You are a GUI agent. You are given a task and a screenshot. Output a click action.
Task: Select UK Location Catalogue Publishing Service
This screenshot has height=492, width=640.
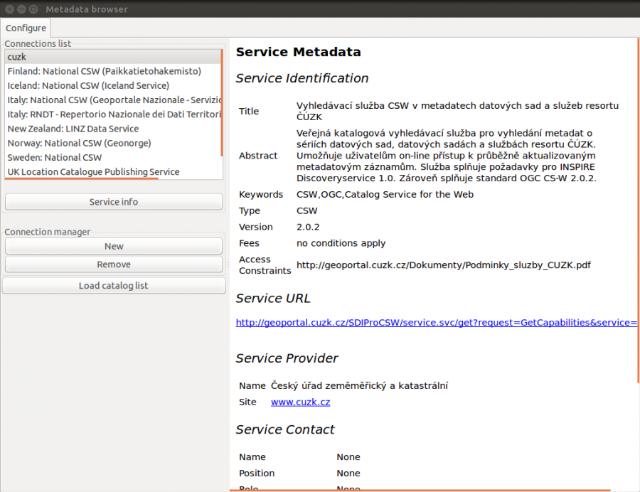point(93,172)
